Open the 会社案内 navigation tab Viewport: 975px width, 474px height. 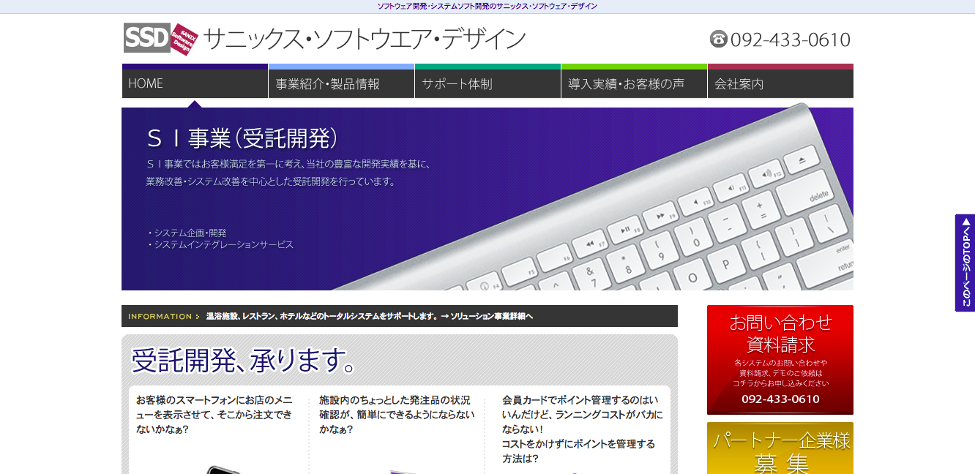[780, 83]
